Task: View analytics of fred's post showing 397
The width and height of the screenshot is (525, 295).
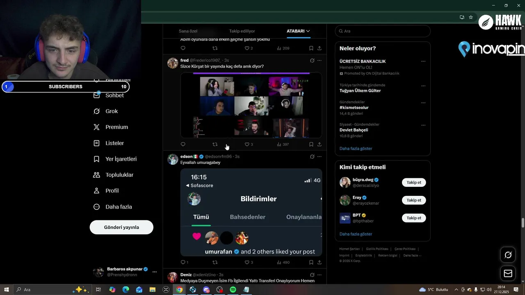Action: click(x=283, y=144)
